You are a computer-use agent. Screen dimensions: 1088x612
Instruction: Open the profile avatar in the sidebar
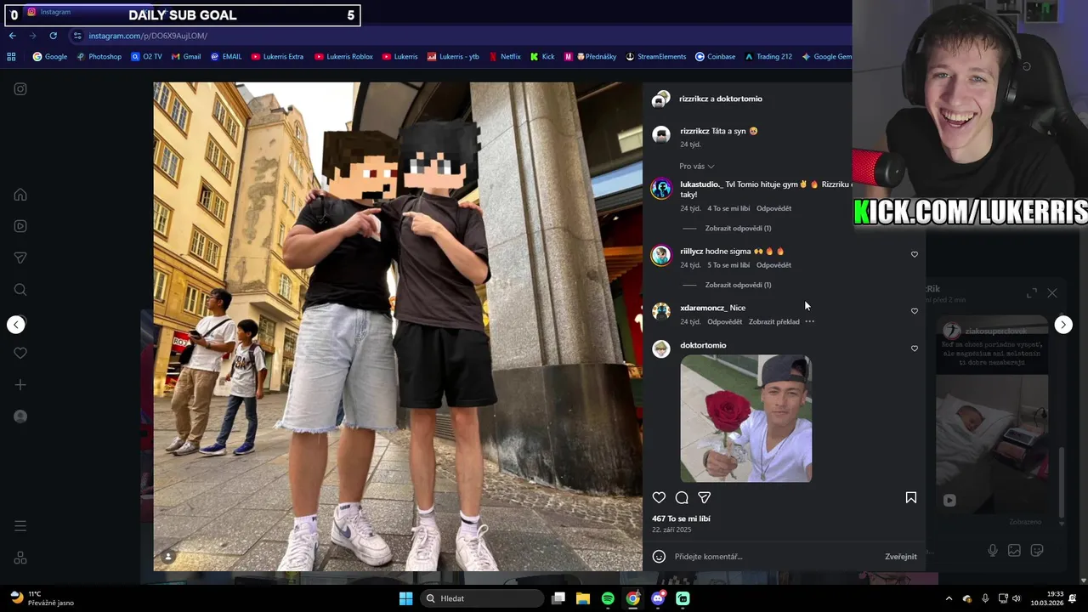pyautogui.click(x=20, y=416)
